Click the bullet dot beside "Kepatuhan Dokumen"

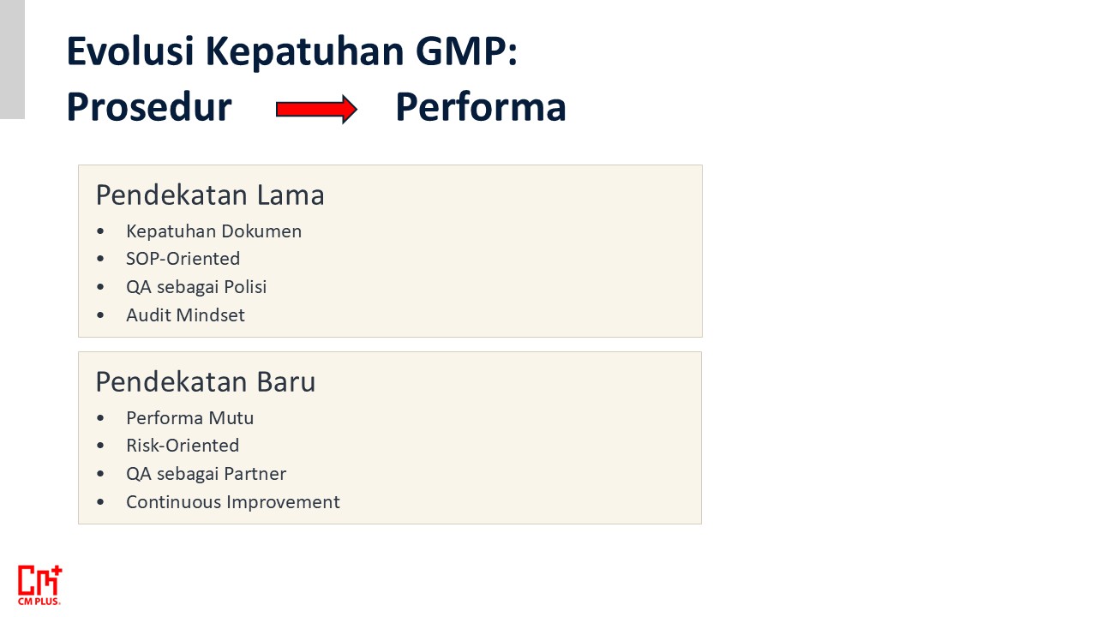click(101, 231)
